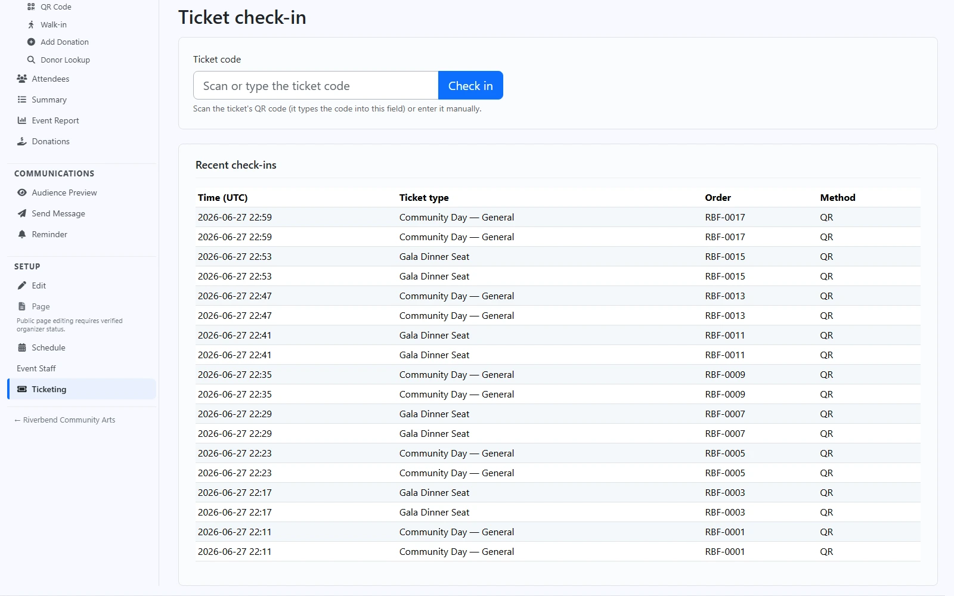Image resolution: width=954 pixels, height=596 pixels.
Task: Click the Page document icon
Action: click(22, 306)
